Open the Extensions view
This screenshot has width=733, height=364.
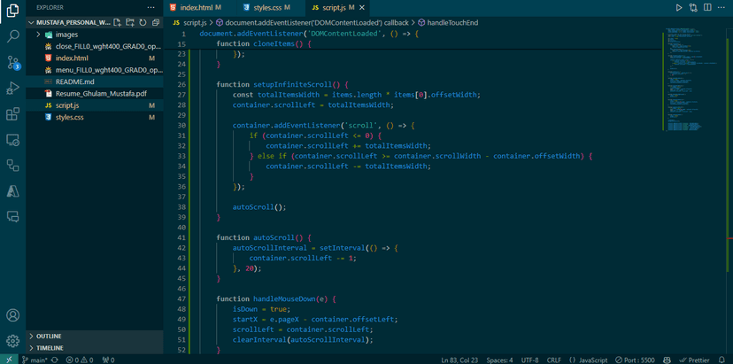click(x=12, y=114)
